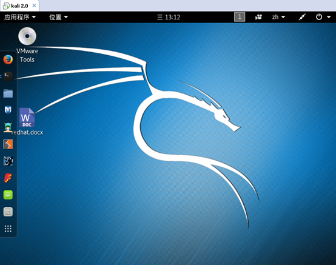The image size is (336, 265).
Task: Open the 应用程序 applications menu
Action: click(x=20, y=17)
